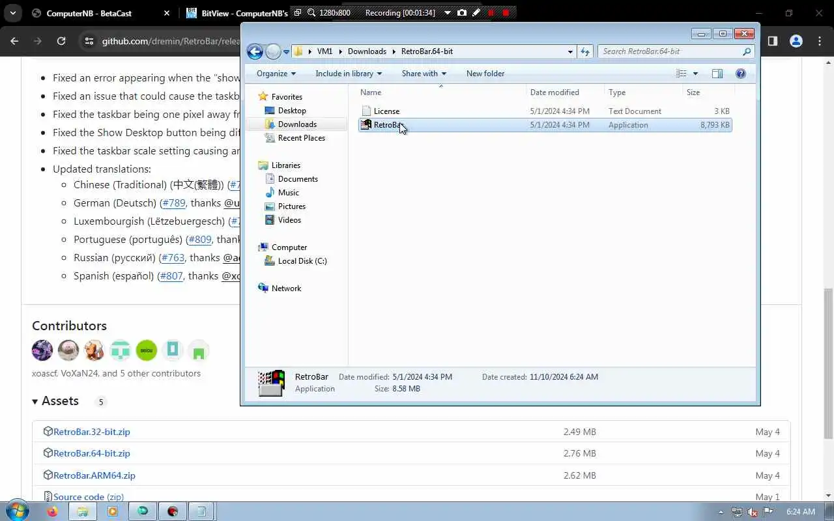
Task: Open Recent Places in navigation pane
Action: [x=301, y=138]
